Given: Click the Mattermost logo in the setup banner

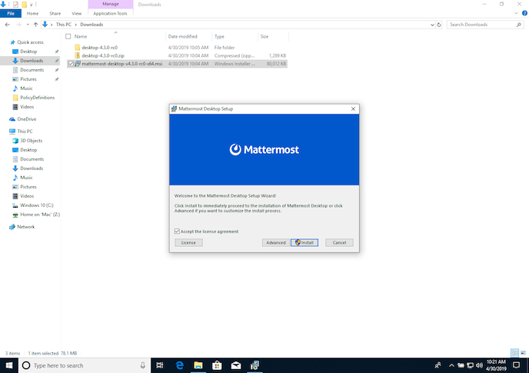Looking at the screenshot, I should [x=264, y=150].
